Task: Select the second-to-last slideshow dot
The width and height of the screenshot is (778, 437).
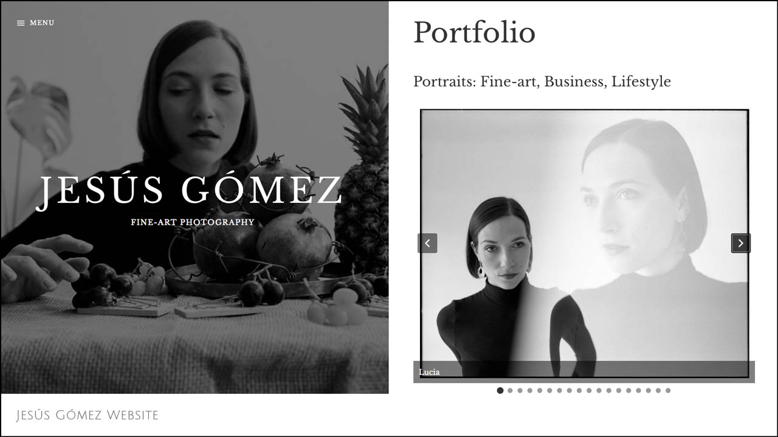Action: click(x=658, y=390)
